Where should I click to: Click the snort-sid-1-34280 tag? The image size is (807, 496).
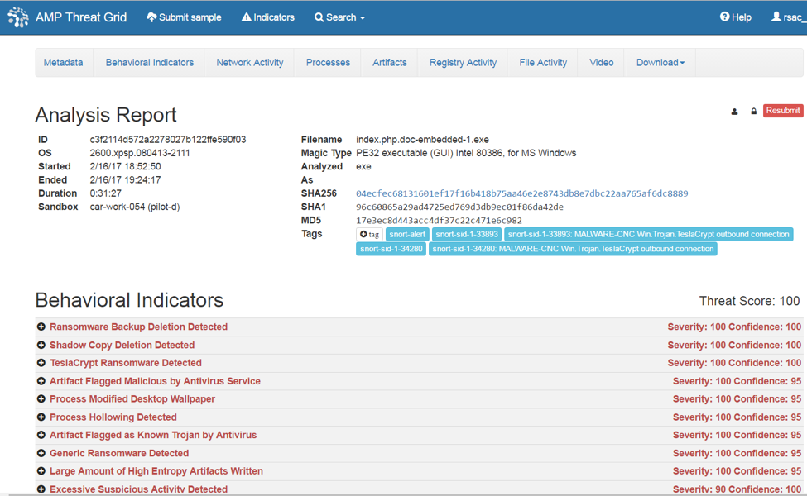[391, 249]
